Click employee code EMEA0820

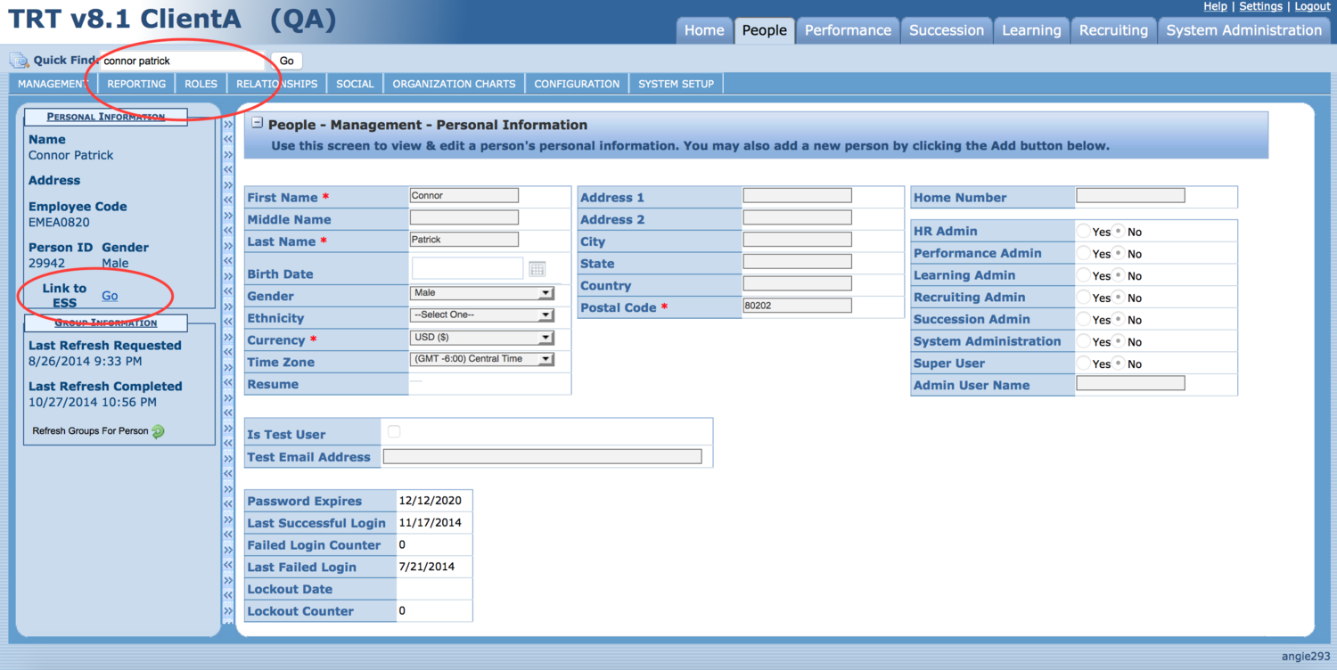(x=59, y=222)
